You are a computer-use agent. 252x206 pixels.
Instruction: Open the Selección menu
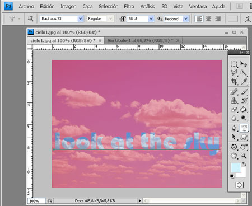coord(109,7)
